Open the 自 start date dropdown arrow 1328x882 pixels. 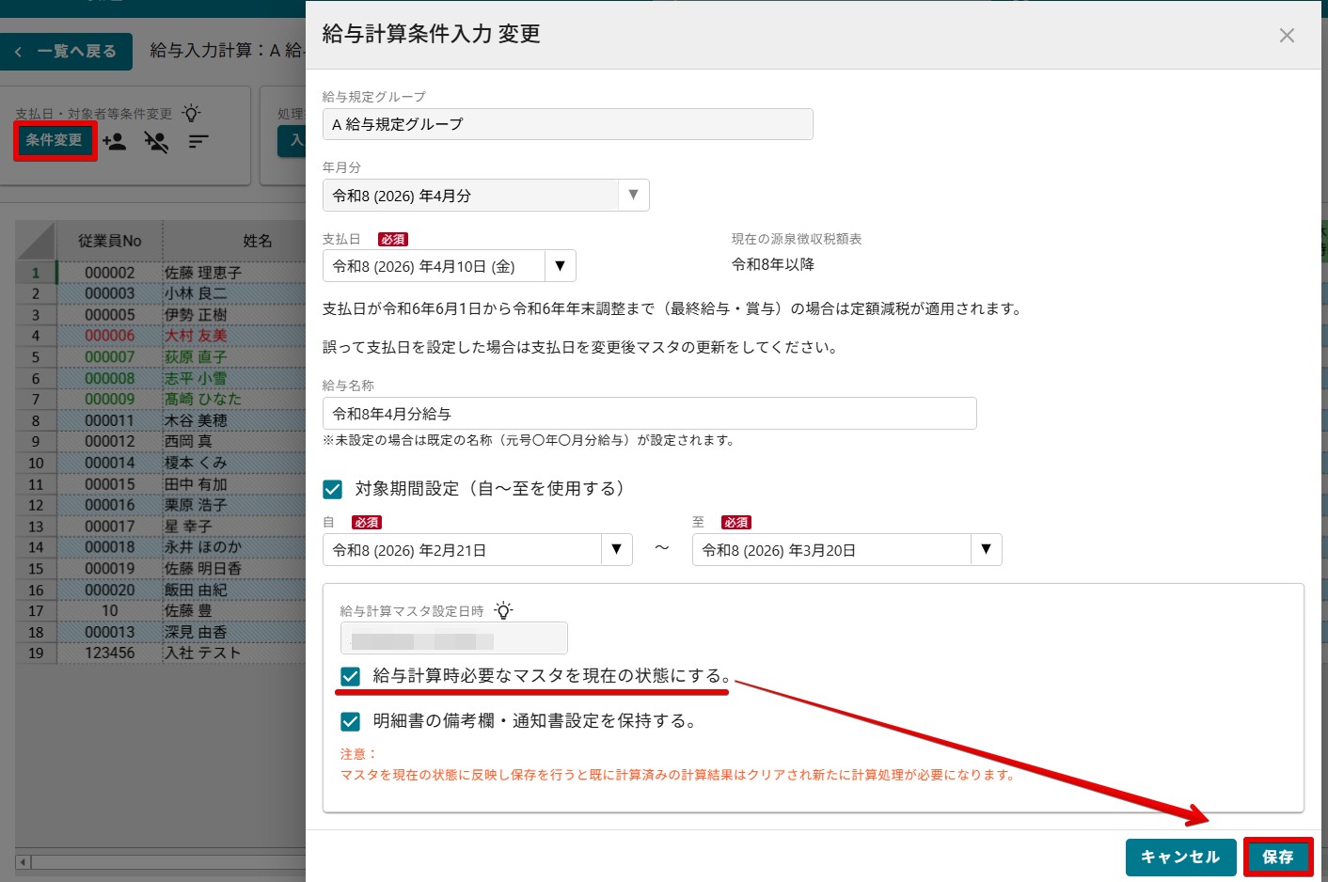(616, 549)
